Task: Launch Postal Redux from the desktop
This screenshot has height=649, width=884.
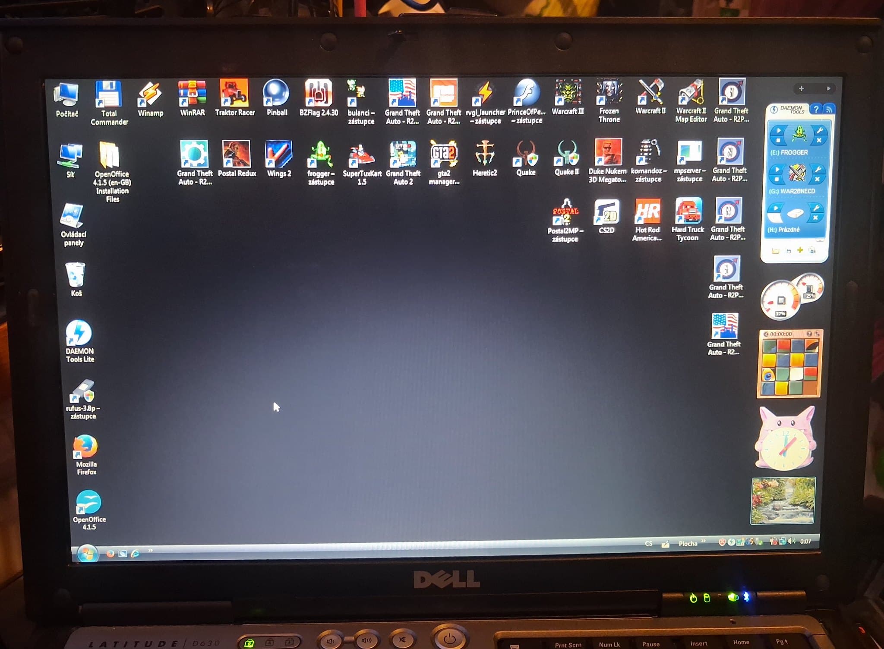Action: click(237, 158)
